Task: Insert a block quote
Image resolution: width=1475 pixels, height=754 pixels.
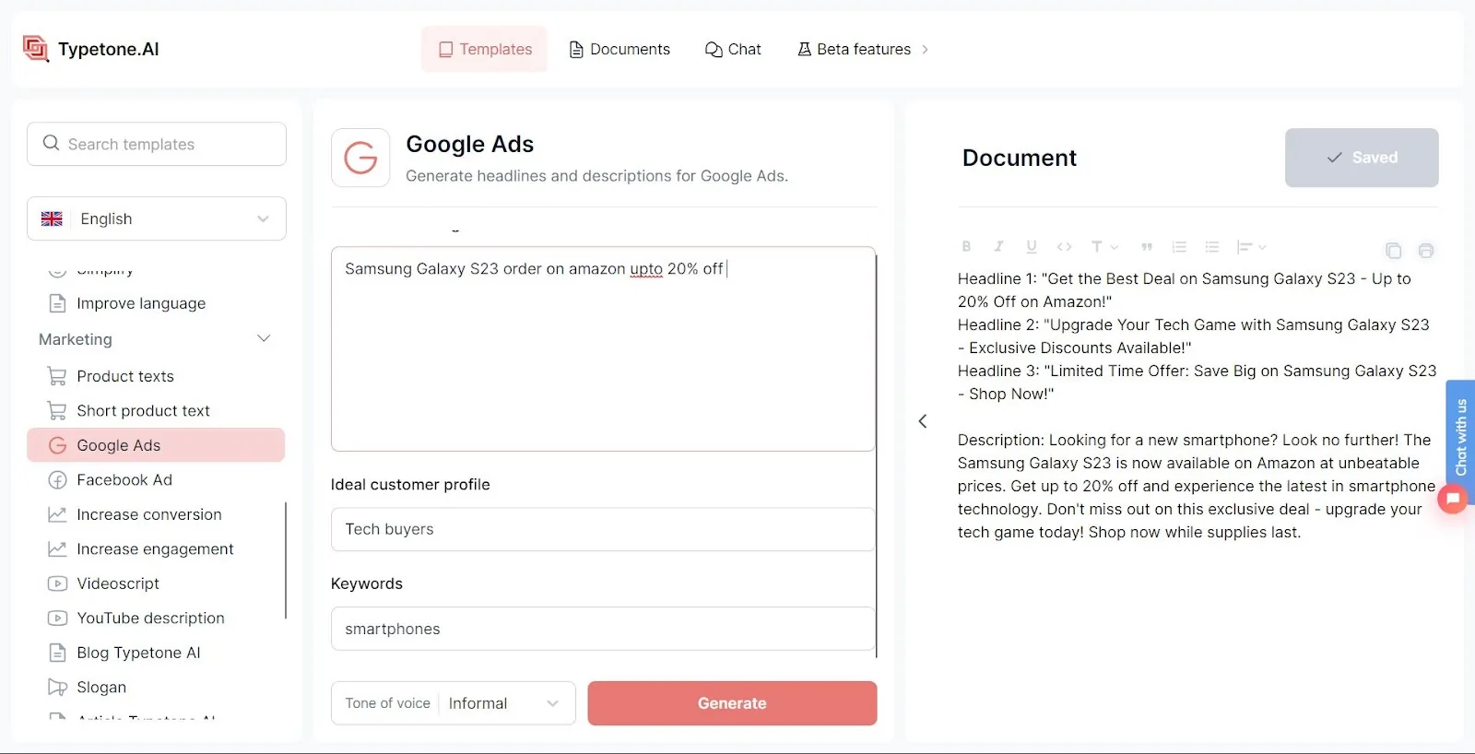Action: (1147, 247)
